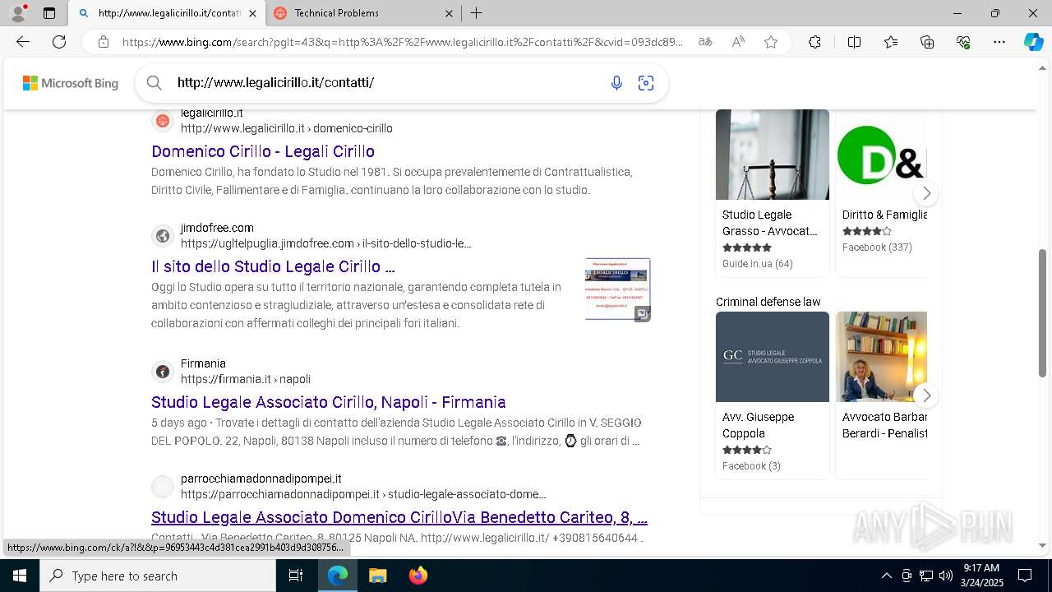The height and width of the screenshot is (592, 1052).
Task: Open the profile avatar menu
Action: click(18, 13)
